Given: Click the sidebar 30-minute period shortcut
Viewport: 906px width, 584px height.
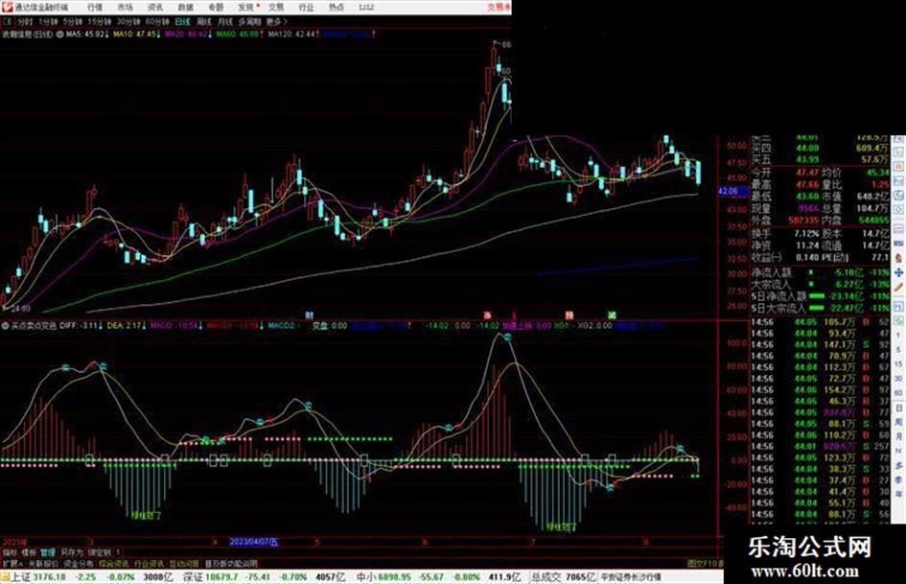Looking at the screenshot, I should (x=898, y=379).
